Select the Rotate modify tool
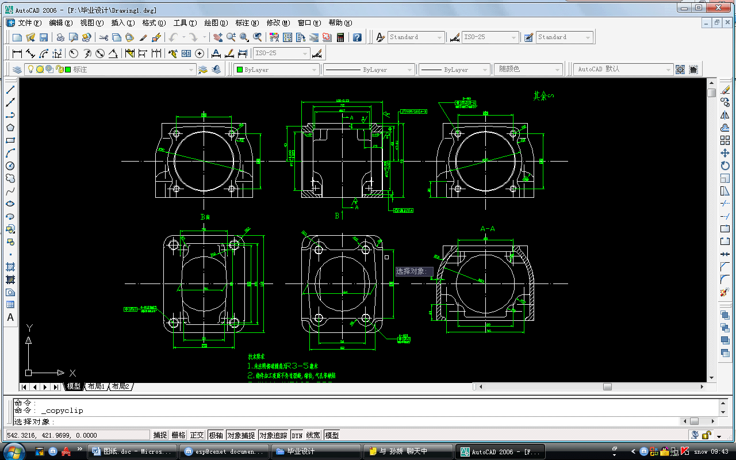The image size is (736, 460). 725,166
